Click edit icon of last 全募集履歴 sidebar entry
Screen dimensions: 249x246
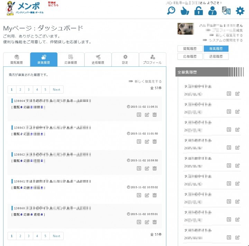click(237, 237)
